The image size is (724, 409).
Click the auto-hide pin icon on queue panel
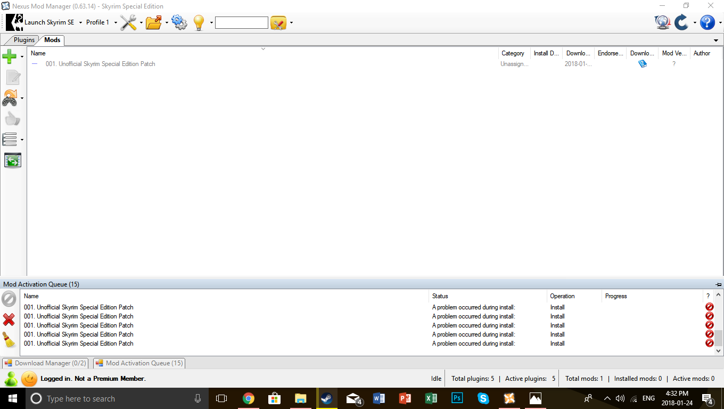[x=719, y=284]
